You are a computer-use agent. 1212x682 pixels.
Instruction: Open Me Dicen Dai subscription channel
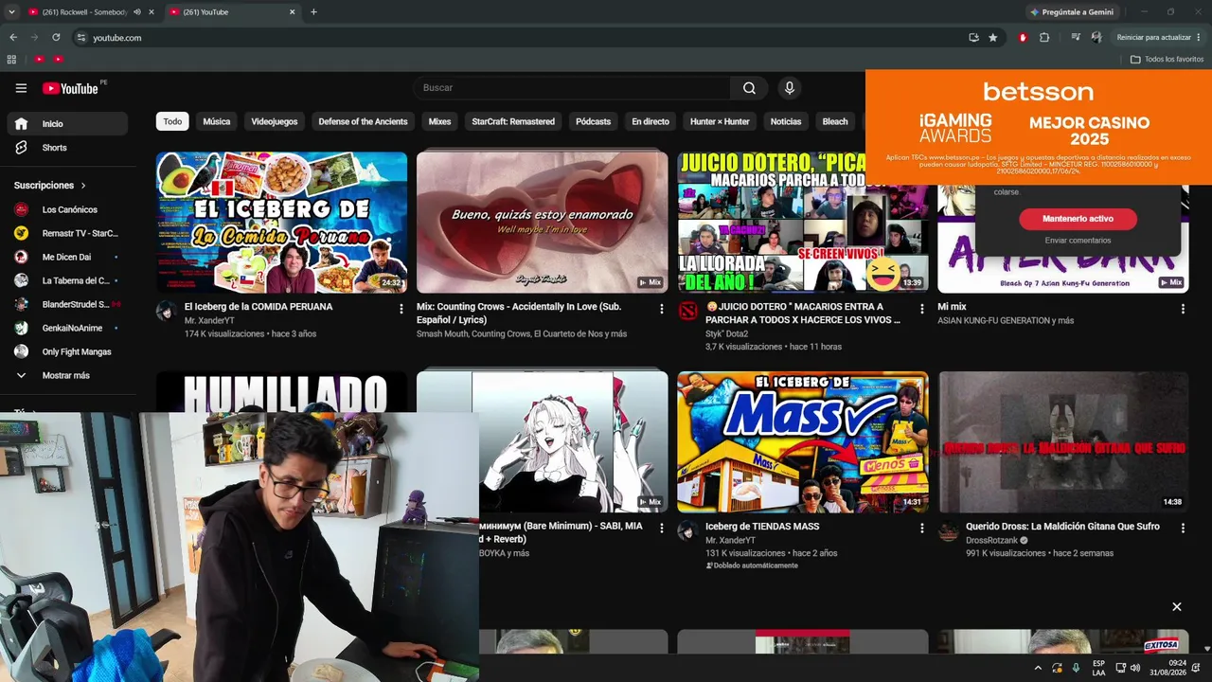[67, 258]
